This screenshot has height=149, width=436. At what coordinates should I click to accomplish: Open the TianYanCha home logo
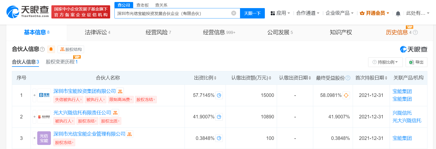click(28, 12)
